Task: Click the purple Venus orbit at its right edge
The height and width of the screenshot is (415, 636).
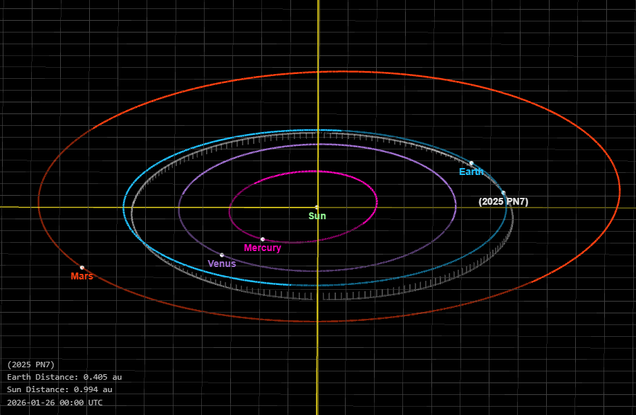Action: (456, 206)
